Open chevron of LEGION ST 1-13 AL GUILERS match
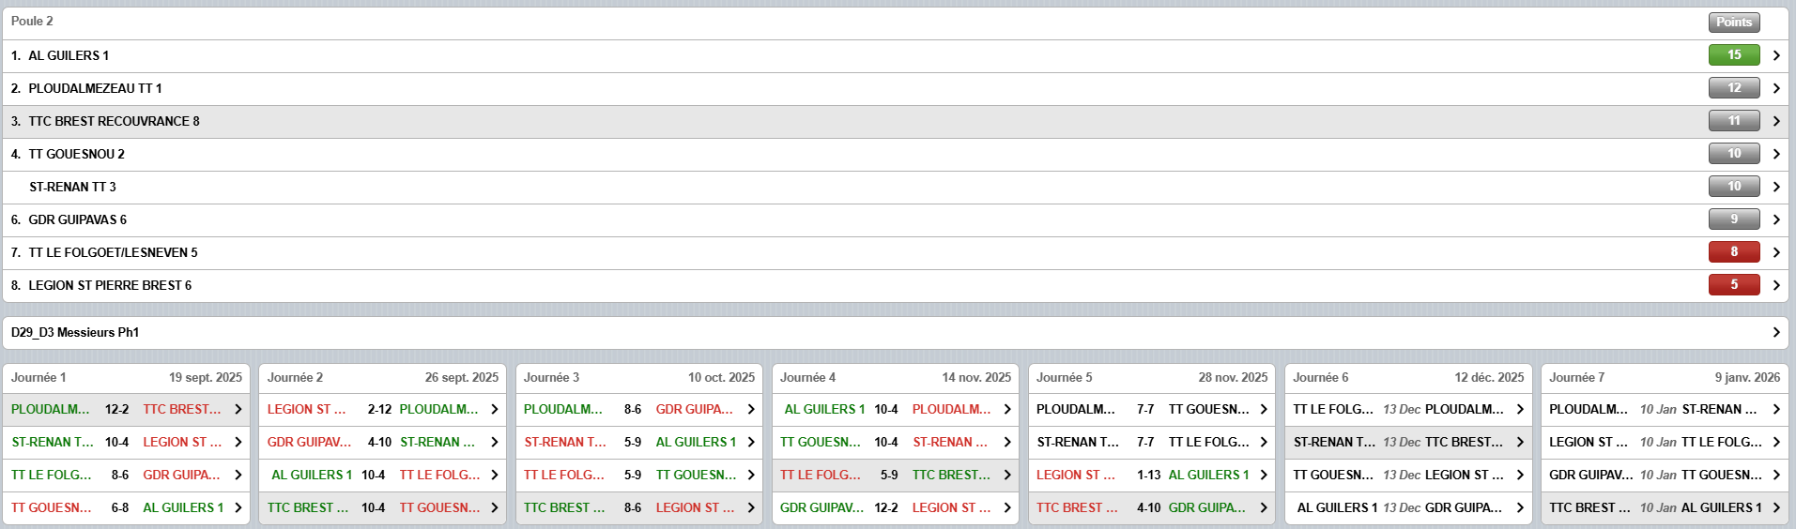This screenshot has width=1796, height=529. [x=1263, y=476]
